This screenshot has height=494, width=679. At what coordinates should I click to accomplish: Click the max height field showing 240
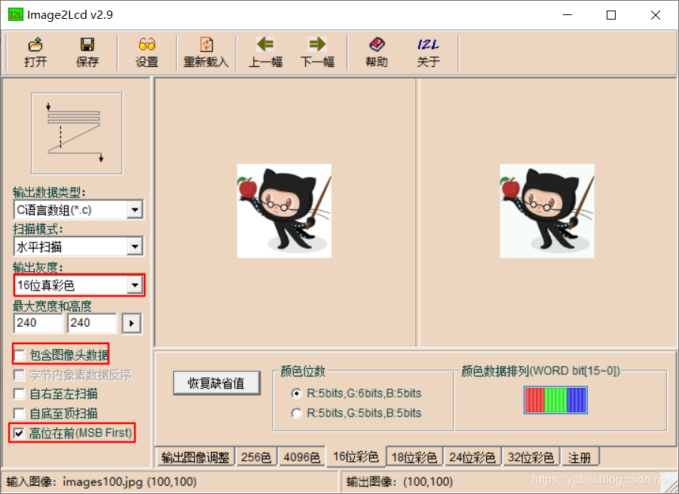pyautogui.click(x=92, y=323)
